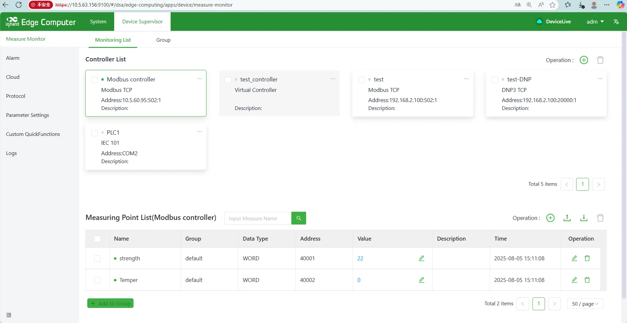
Task: Open Measure Monitor in sidebar
Action: pyautogui.click(x=26, y=39)
